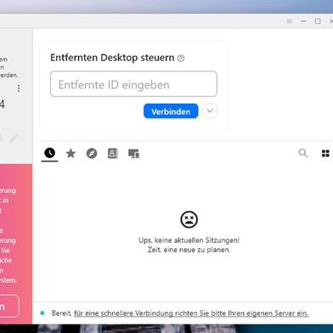Click the Verbinden button
The image size is (333, 333).
171,111
